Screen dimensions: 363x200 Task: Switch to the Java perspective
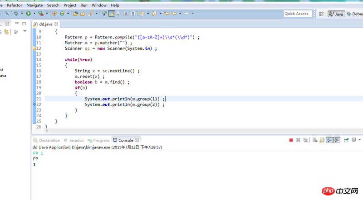click(x=336, y=14)
